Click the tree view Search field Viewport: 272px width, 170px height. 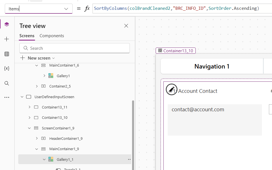(x=75, y=48)
